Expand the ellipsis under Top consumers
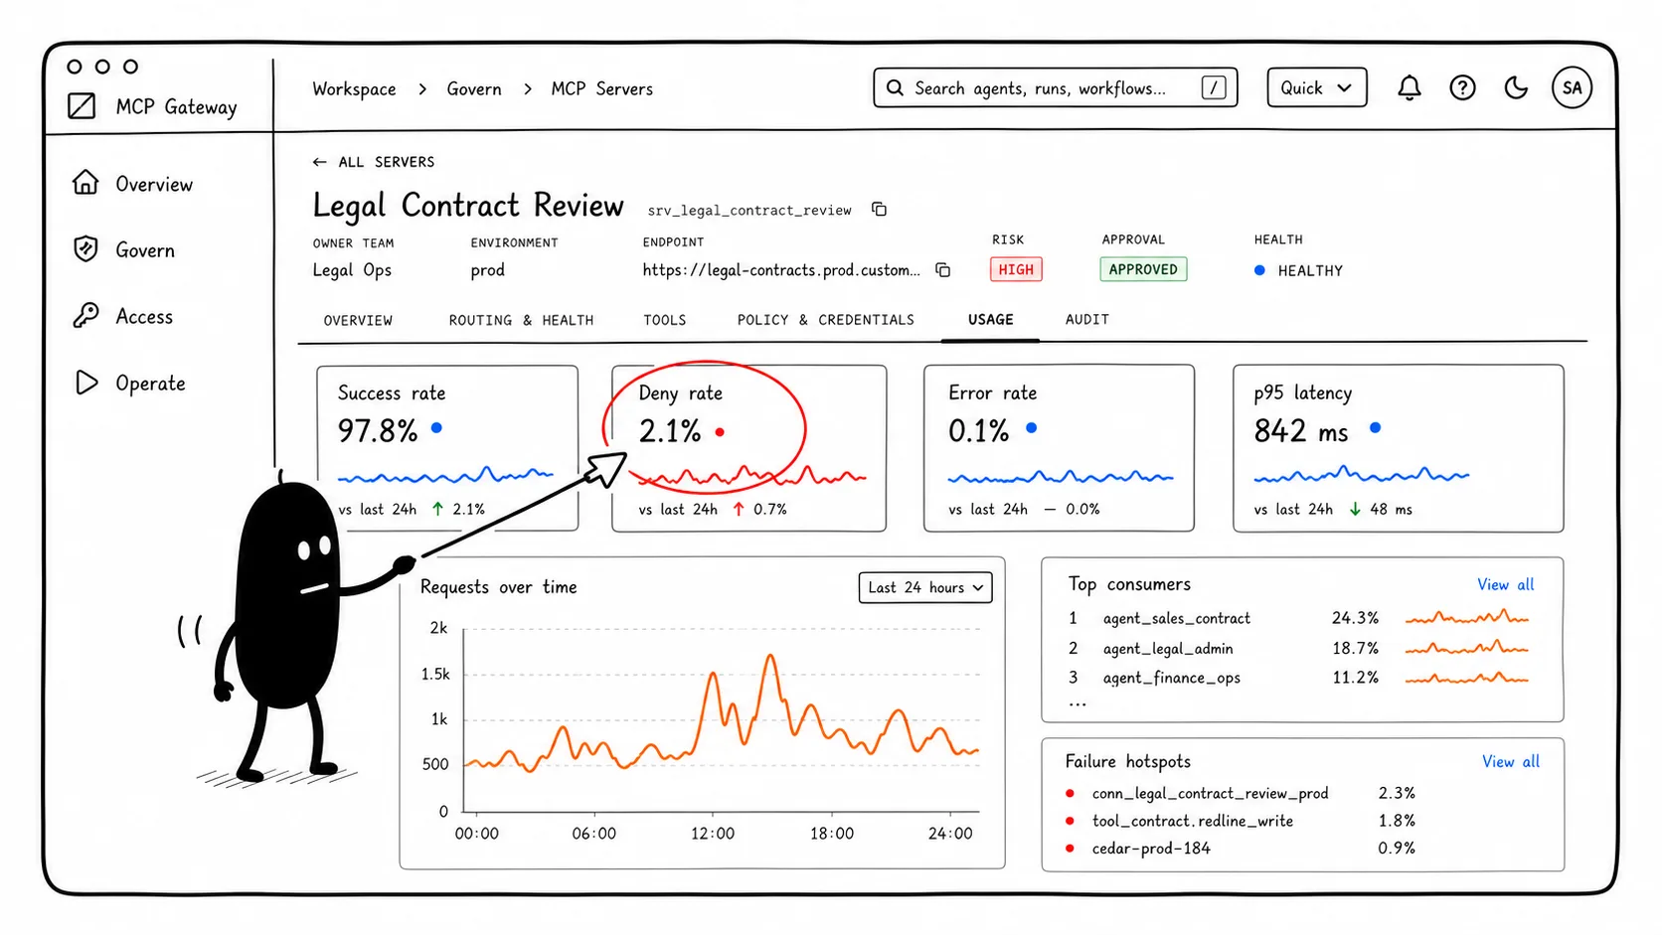Viewport: 1662px width, 935px height. click(x=1077, y=703)
